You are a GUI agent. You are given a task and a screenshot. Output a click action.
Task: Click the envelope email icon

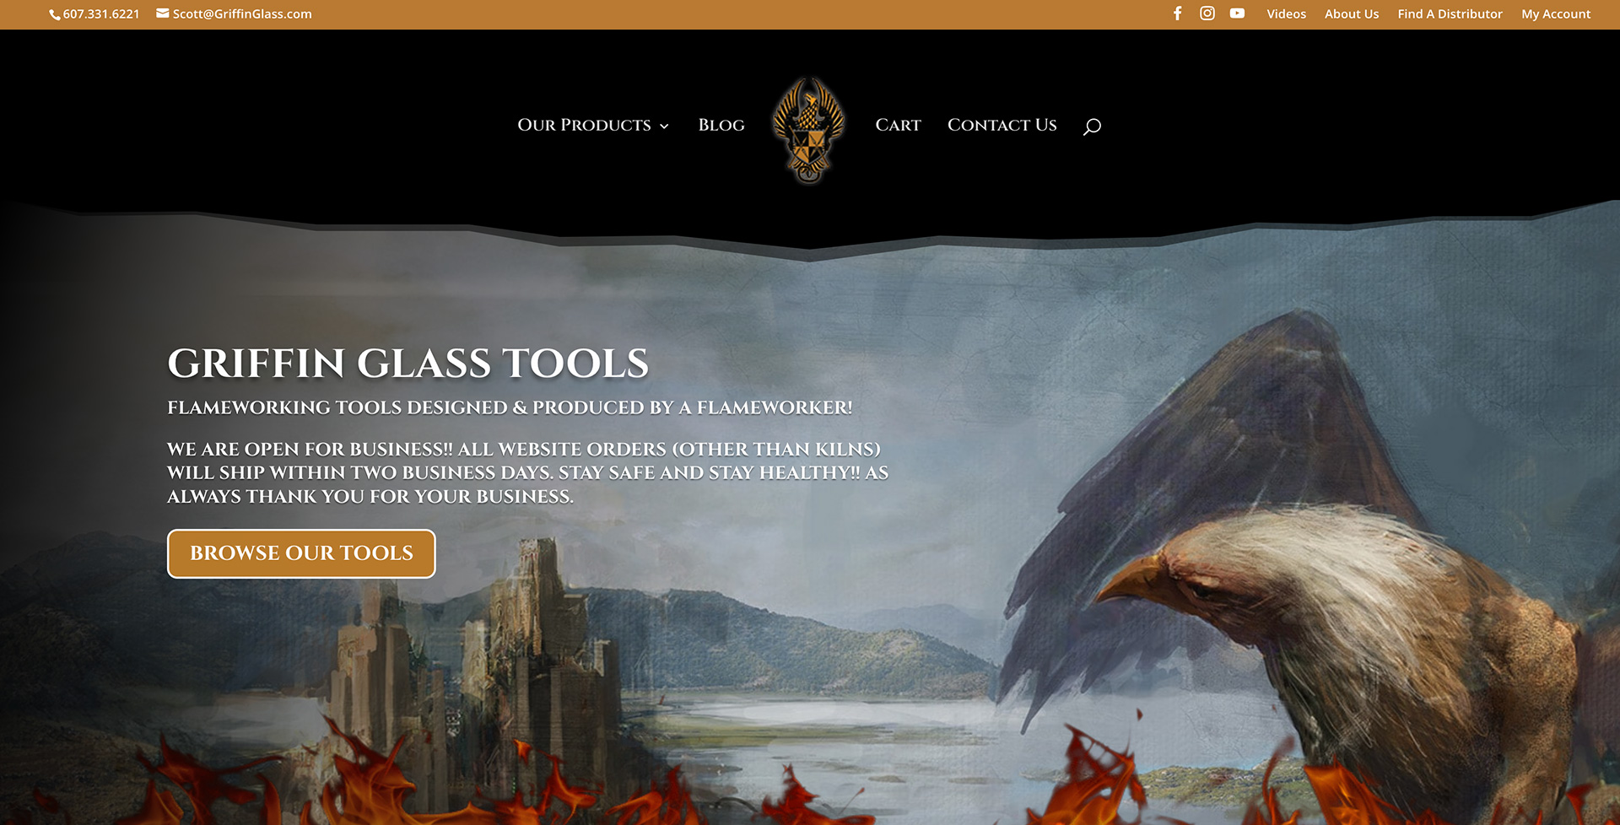click(x=163, y=13)
